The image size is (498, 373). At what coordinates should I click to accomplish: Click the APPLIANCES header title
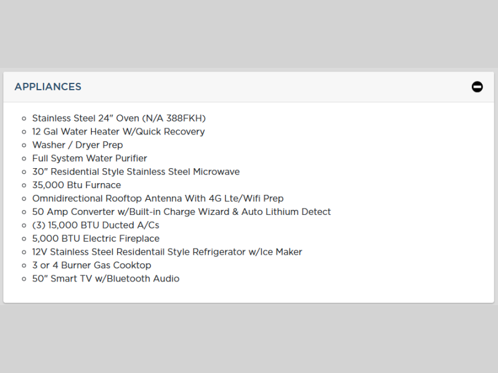(x=48, y=87)
